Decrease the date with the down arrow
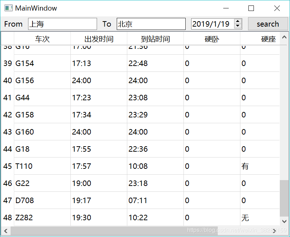 [238, 26]
